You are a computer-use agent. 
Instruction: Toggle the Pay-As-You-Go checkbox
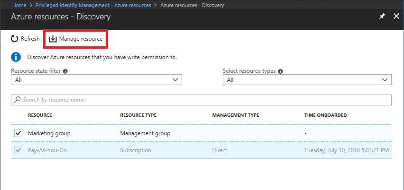point(18,150)
